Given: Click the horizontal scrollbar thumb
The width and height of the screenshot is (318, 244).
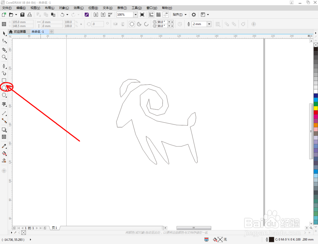Looking at the screenshot, I should click(x=194, y=228).
